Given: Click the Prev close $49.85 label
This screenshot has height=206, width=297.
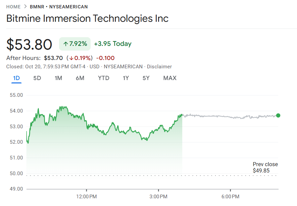Looking at the screenshot, I should (265, 167).
